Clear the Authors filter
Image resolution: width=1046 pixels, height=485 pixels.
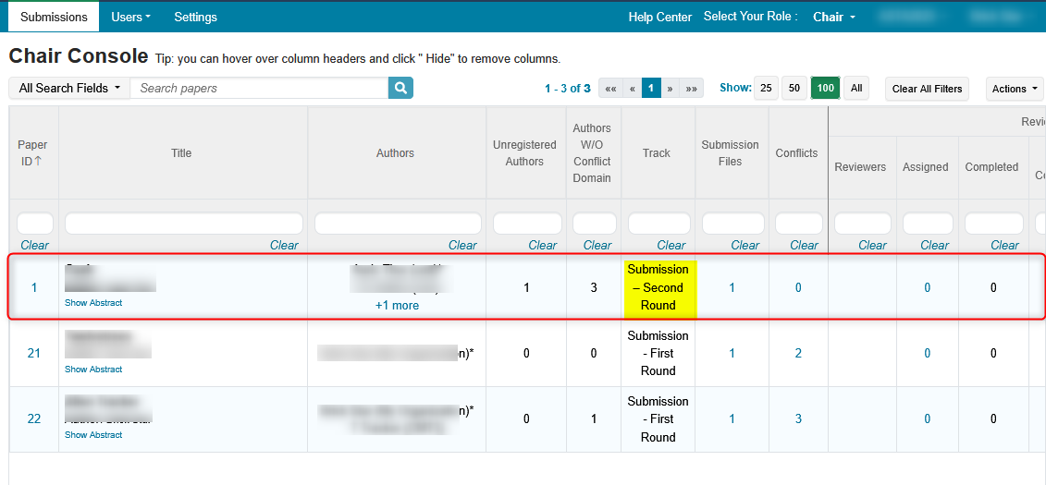462,245
